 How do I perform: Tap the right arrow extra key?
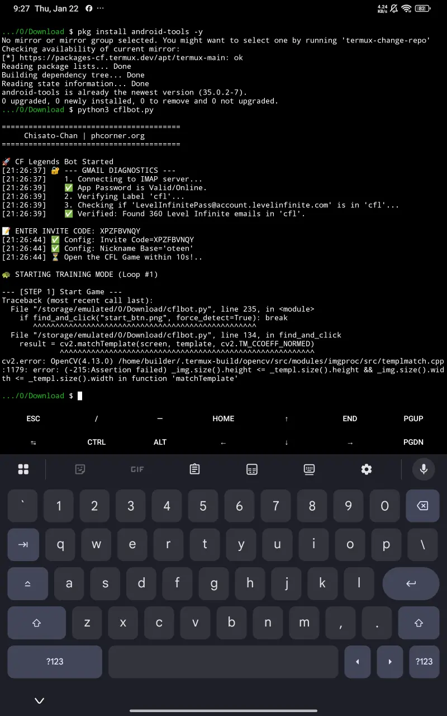350,442
